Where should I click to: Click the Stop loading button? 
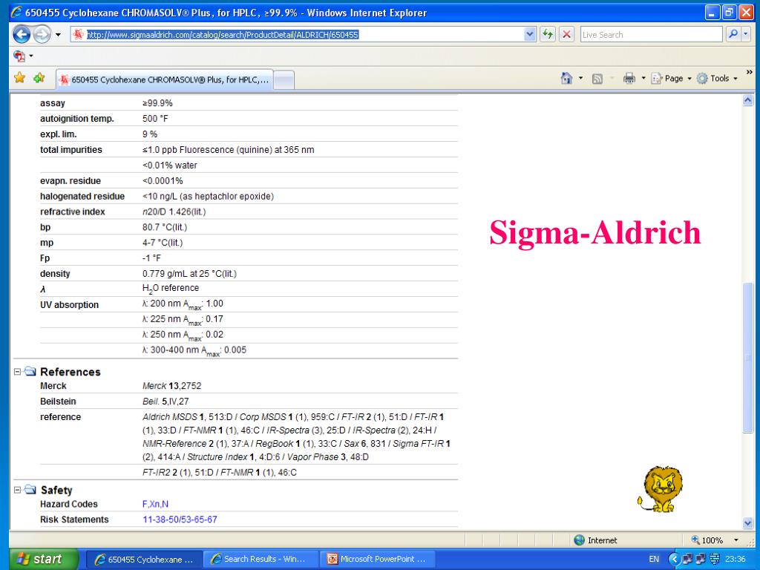566,34
